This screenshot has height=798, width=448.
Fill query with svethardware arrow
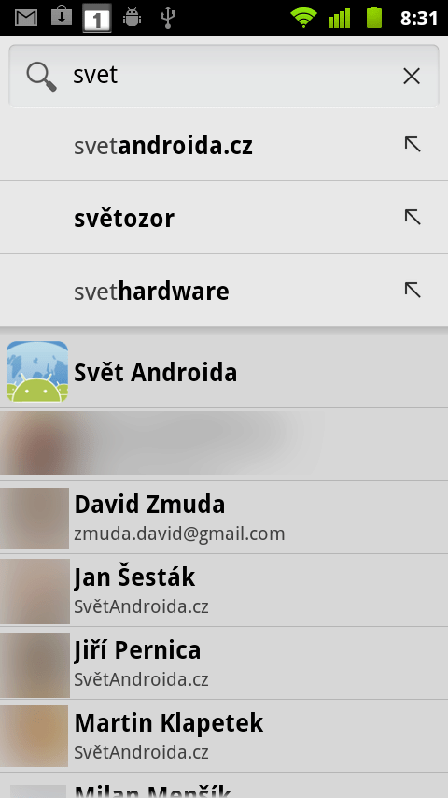[413, 291]
